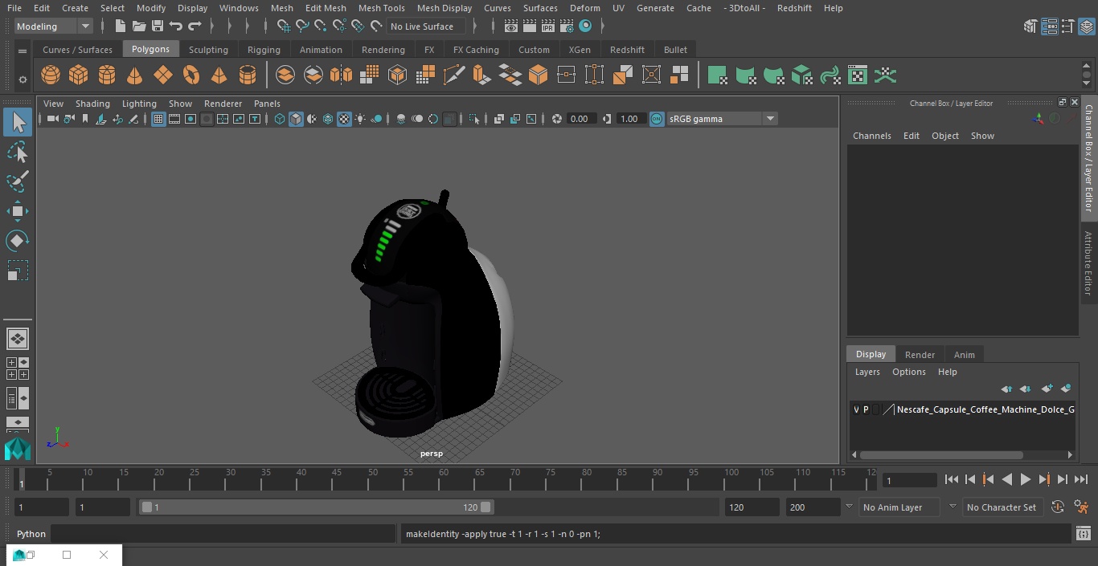Activate the Scale tool

(x=18, y=271)
